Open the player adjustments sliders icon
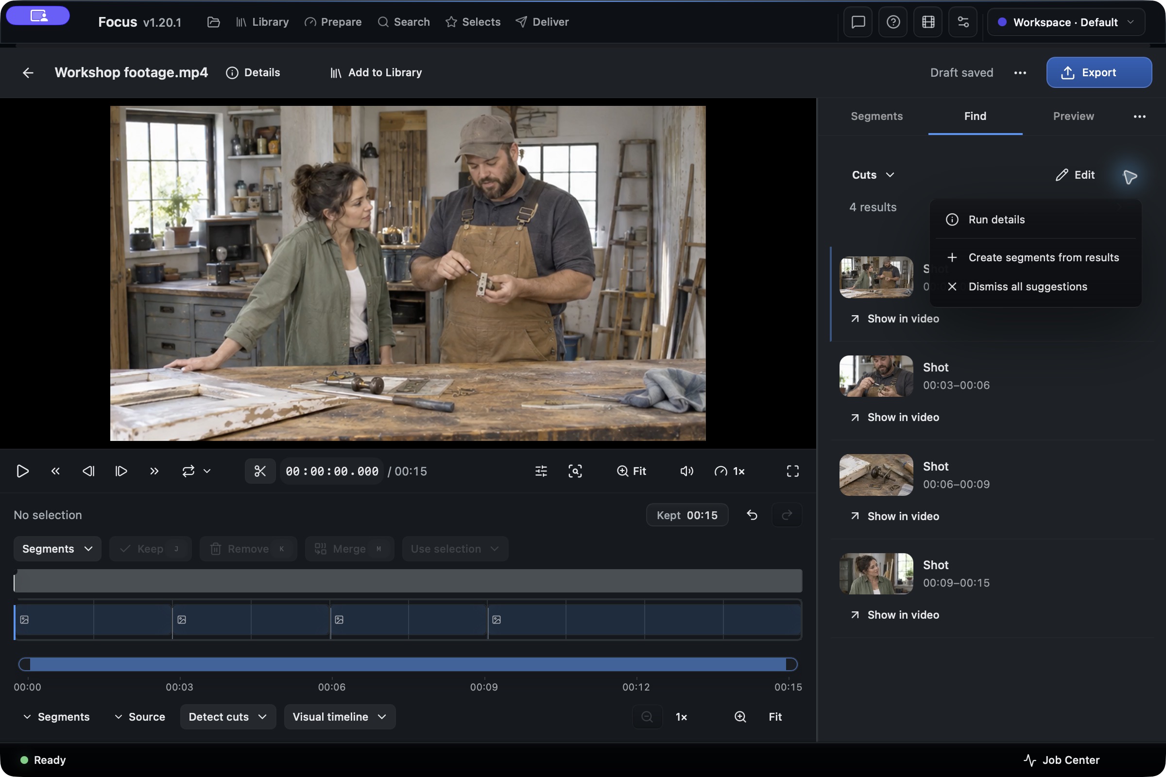This screenshot has width=1166, height=777. [x=541, y=471]
